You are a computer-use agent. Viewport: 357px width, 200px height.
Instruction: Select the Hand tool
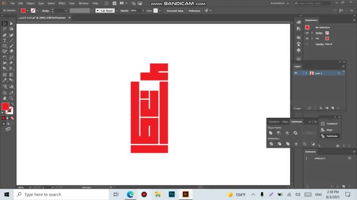pyautogui.click(x=4, y=98)
